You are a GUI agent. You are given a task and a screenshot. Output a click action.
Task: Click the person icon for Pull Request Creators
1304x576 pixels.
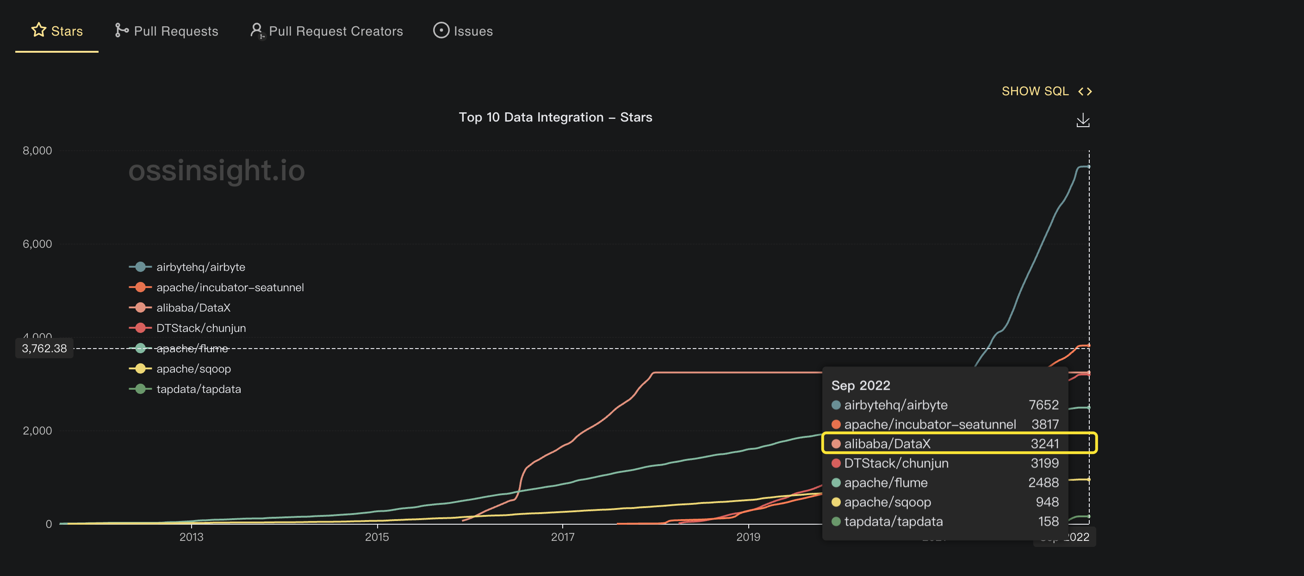pyautogui.click(x=257, y=31)
